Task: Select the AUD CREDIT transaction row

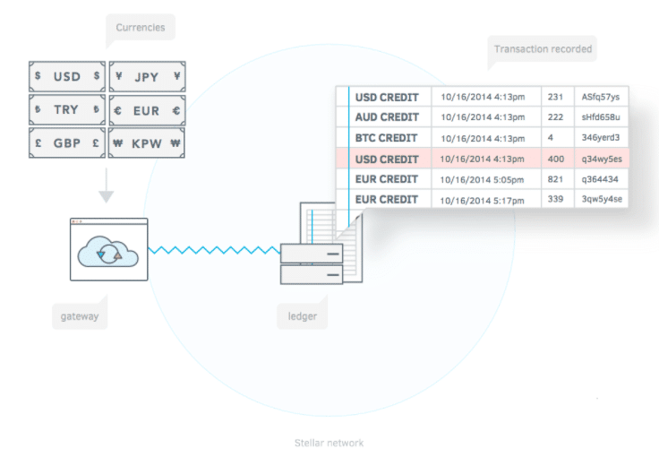Action: (x=482, y=117)
